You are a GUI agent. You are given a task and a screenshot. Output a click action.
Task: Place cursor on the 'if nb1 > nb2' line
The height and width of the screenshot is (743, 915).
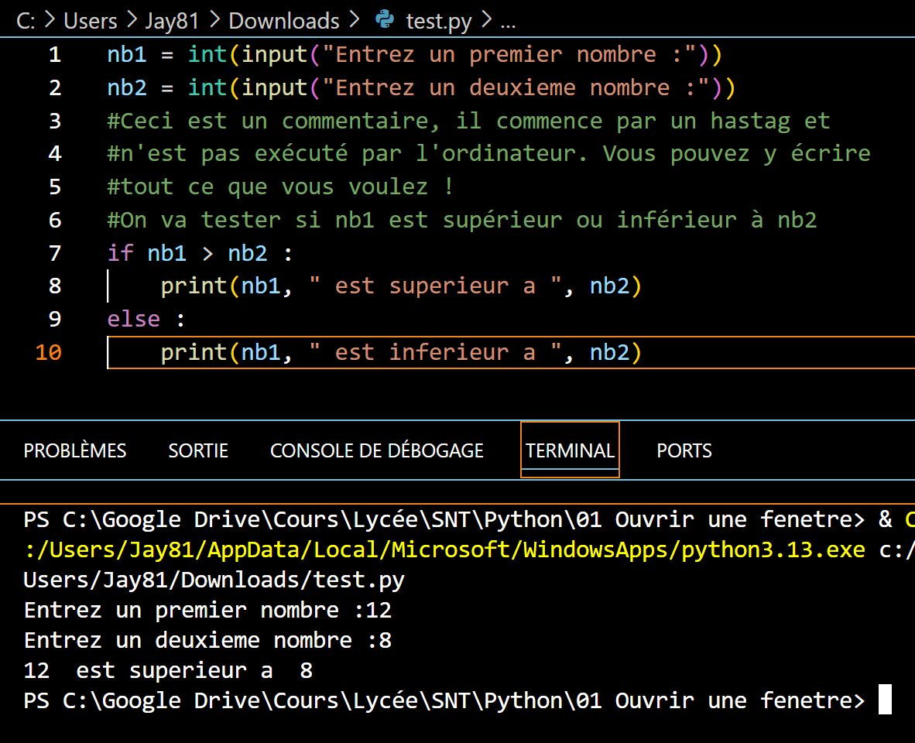tap(200, 253)
